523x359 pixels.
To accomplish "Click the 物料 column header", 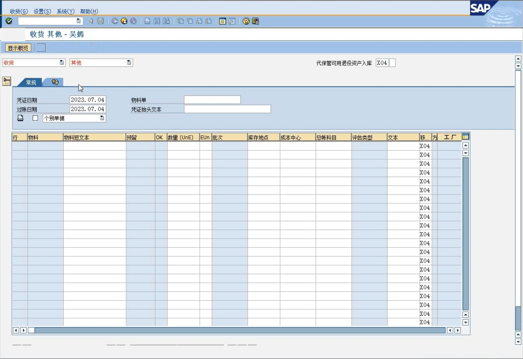I will tap(45, 137).
